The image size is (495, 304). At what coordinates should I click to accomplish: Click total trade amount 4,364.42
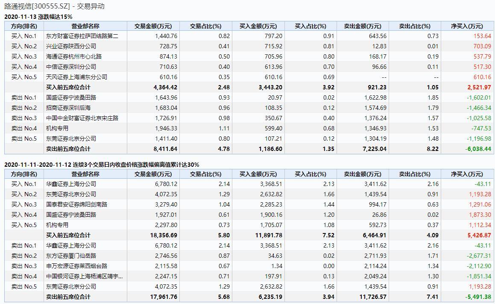pyautogui.click(x=165, y=87)
